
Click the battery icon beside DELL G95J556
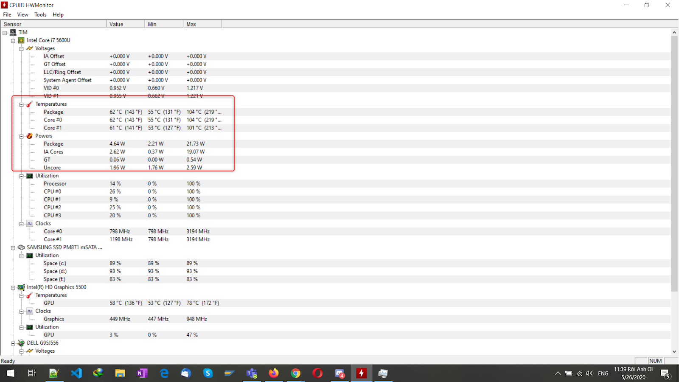(21, 343)
